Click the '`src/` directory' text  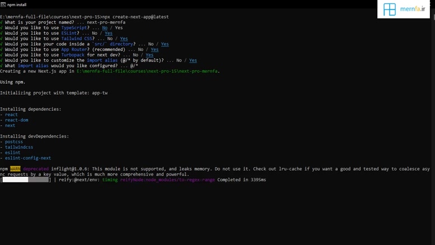click(x=112, y=44)
